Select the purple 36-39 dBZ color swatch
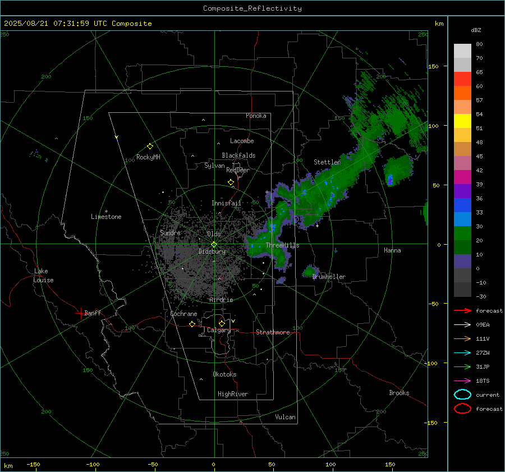Viewport: 505px width, 472px height. tap(462, 191)
